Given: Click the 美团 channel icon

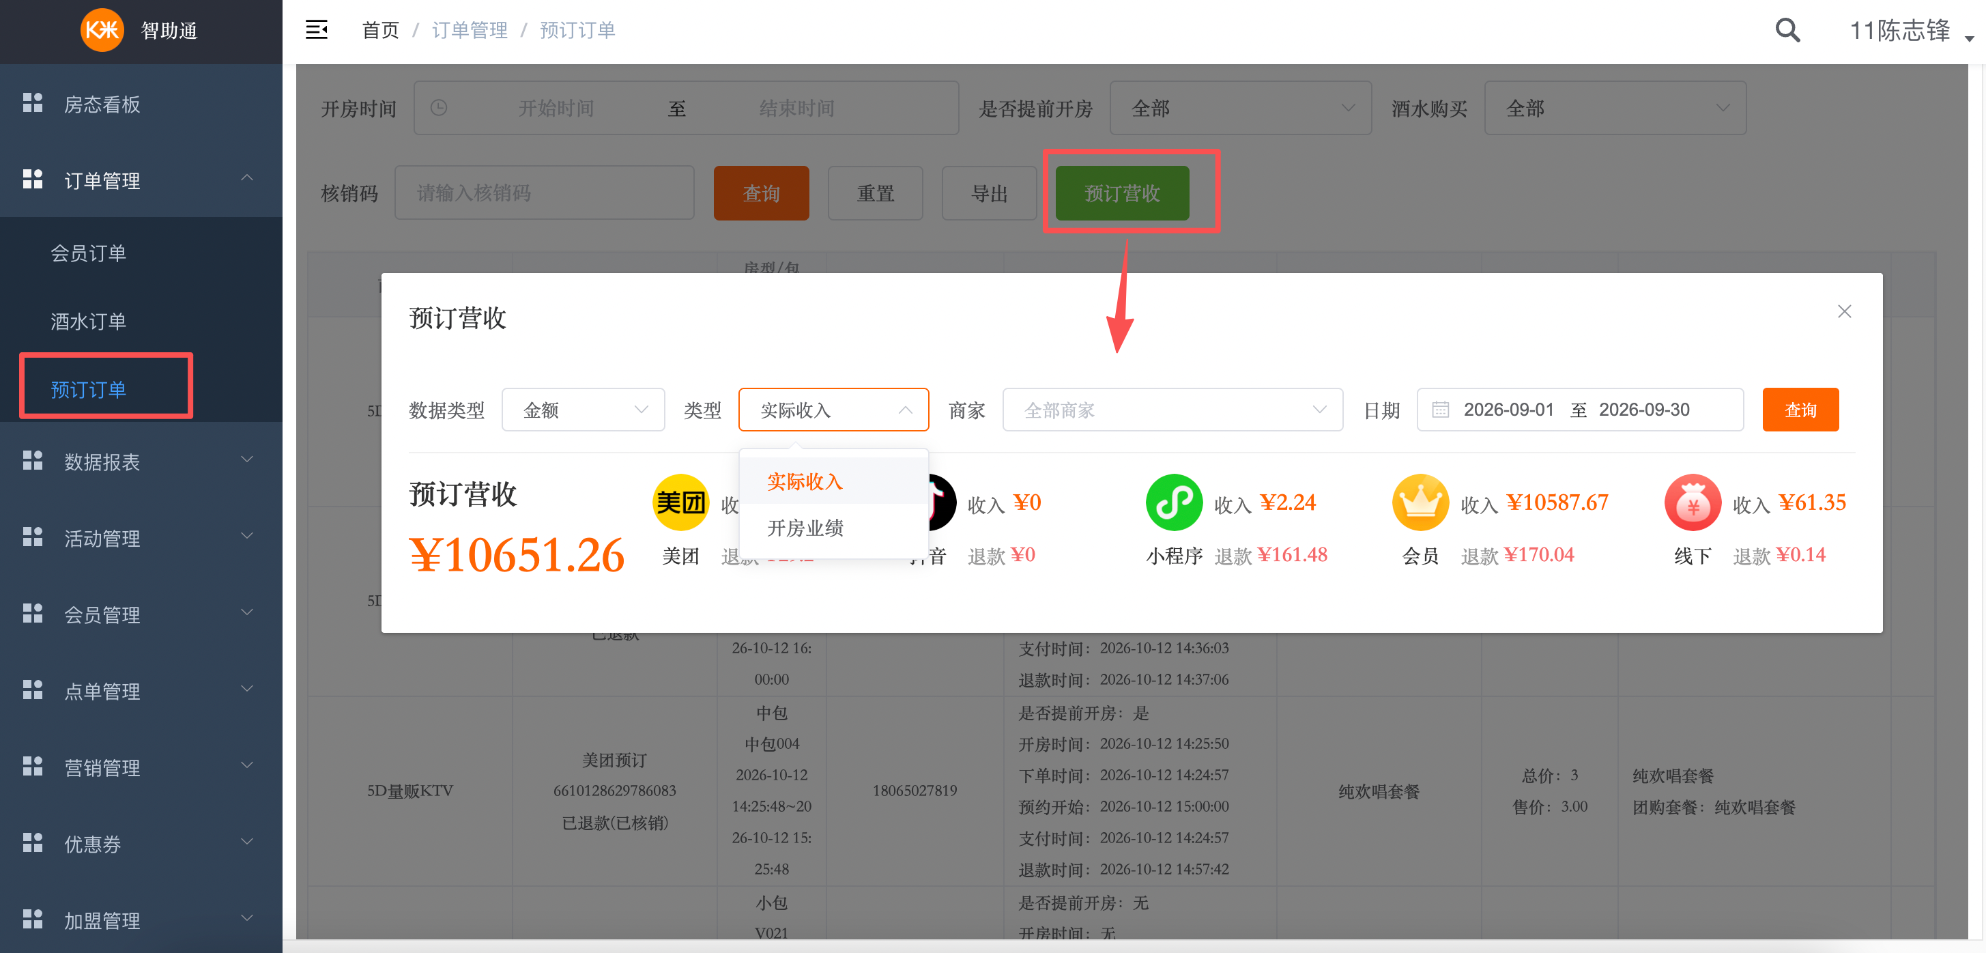Looking at the screenshot, I should coord(680,502).
